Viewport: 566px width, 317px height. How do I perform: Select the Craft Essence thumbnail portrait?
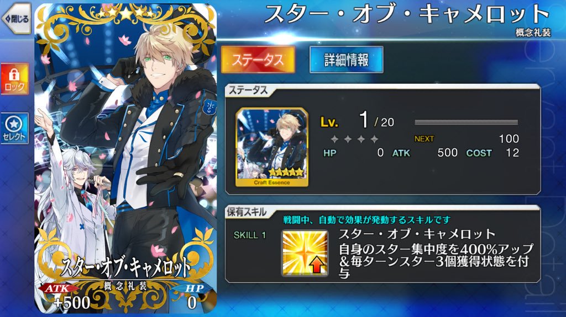pyautogui.click(x=272, y=147)
